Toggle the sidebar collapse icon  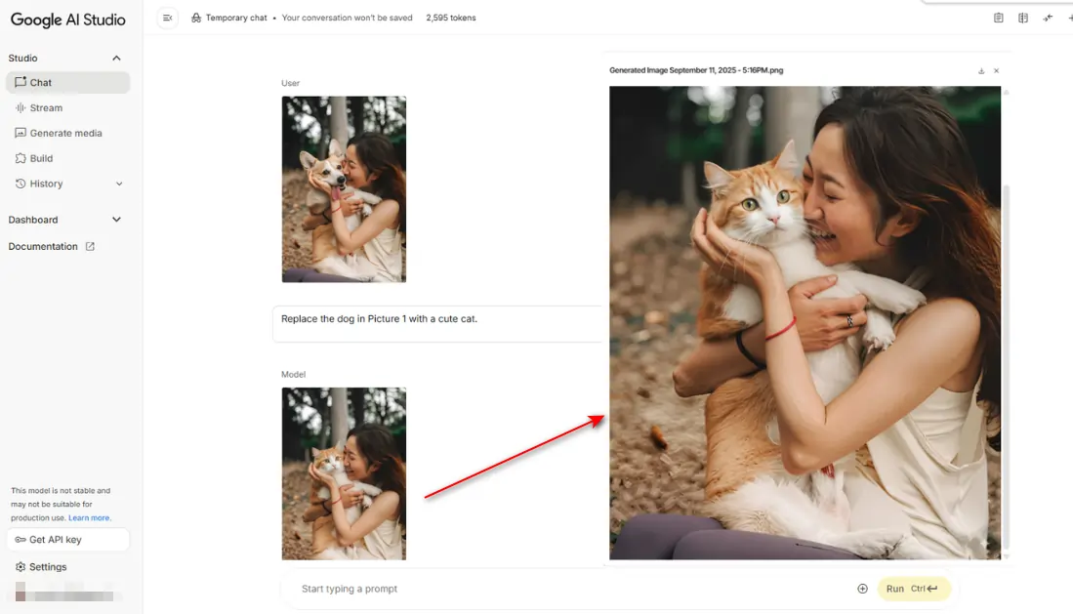pyautogui.click(x=168, y=18)
